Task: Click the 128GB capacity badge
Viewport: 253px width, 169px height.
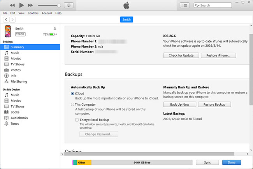Action: pos(20,34)
